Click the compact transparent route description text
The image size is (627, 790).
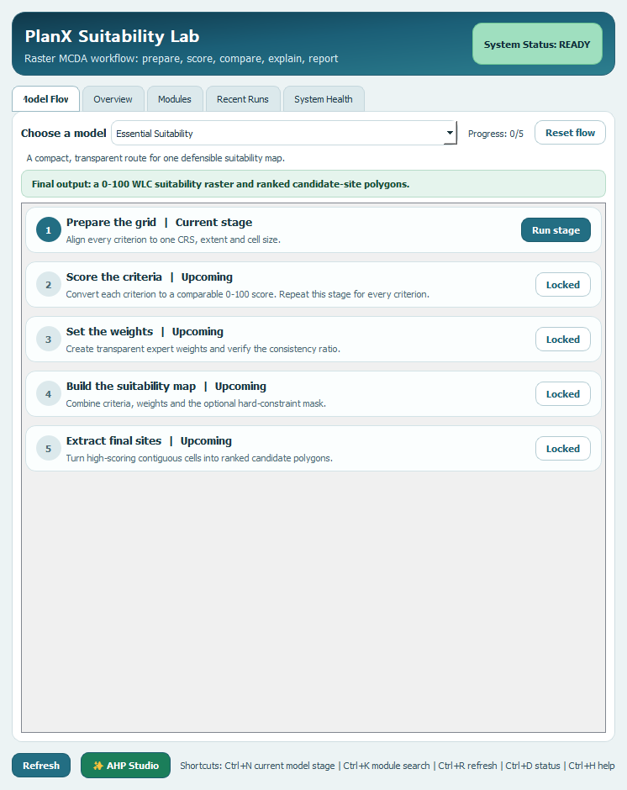155,158
